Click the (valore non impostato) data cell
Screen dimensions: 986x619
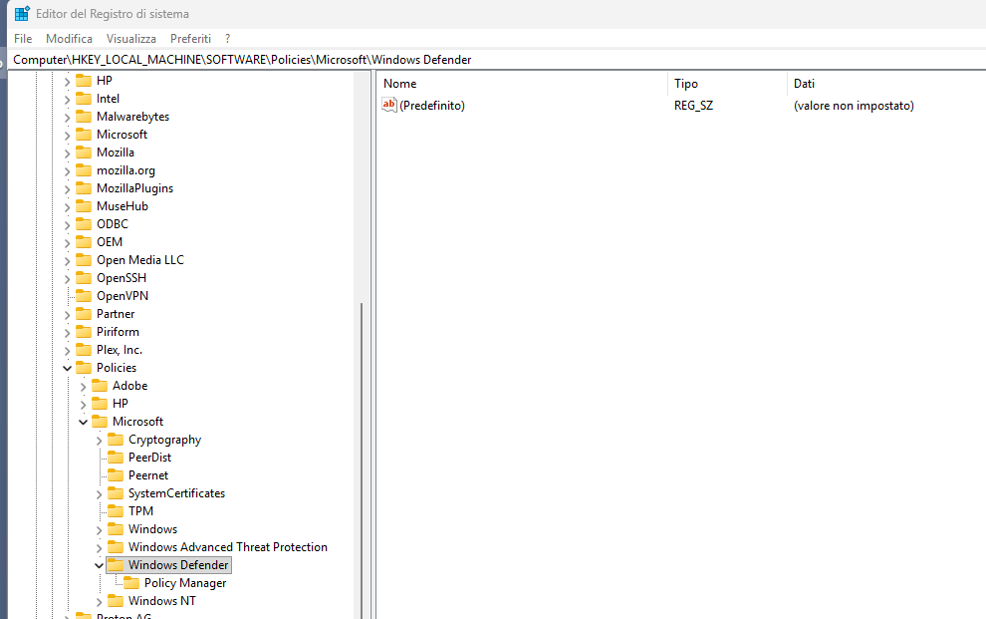point(854,105)
